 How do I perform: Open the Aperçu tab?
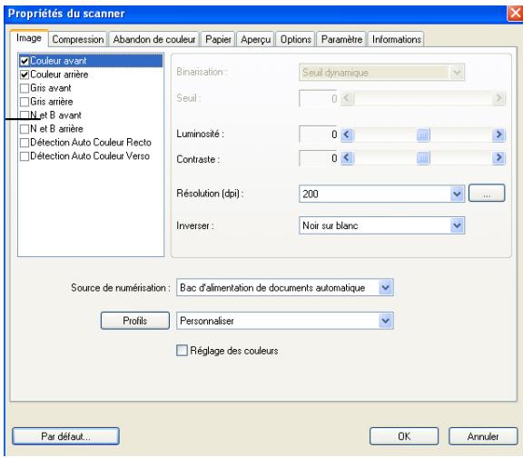(255, 39)
